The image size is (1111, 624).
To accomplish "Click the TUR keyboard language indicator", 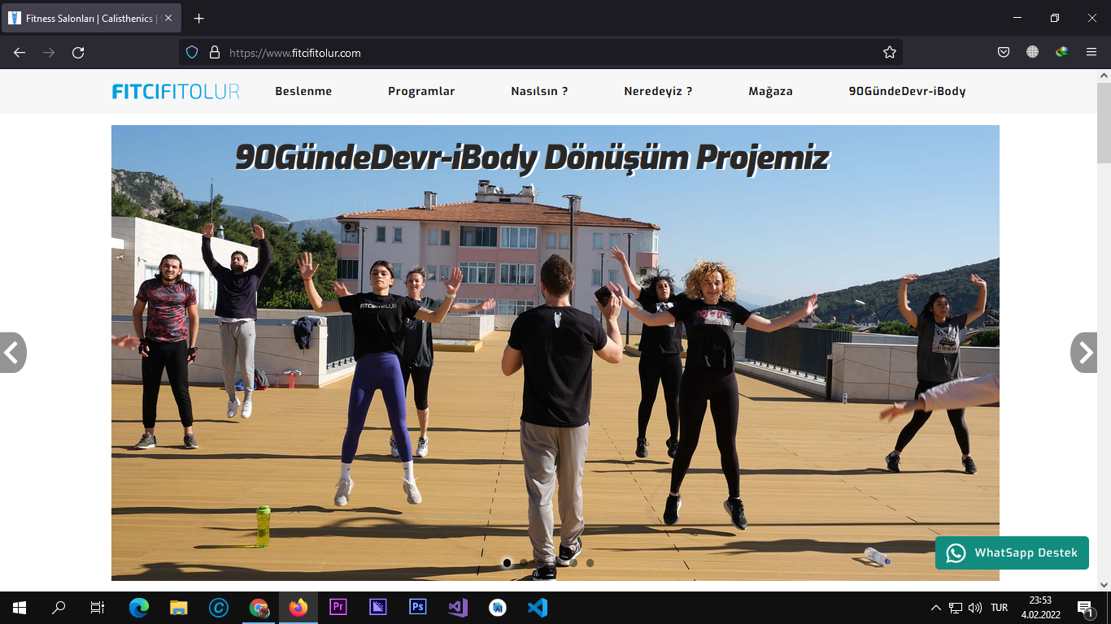I will pos(1000,608).
